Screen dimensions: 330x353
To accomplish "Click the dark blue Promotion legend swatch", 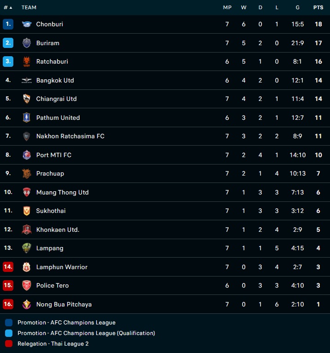I will pyautogui.click(x=9, y=323).
